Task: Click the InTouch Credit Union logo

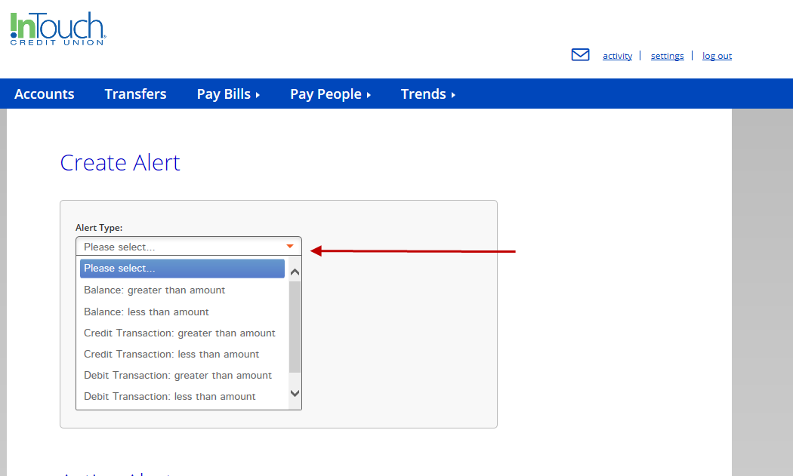Action: (58, 29)
